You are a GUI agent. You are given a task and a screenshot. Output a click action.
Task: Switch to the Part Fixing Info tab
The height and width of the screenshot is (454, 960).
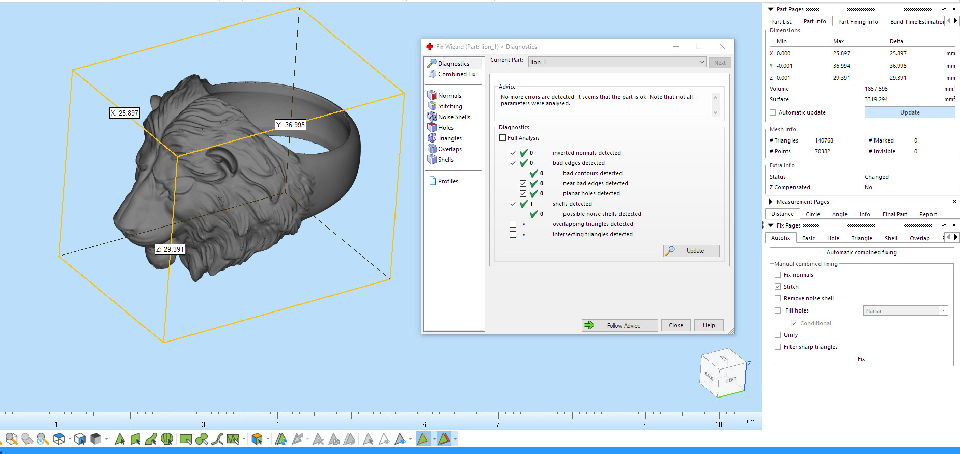click(x=858, y=22)
